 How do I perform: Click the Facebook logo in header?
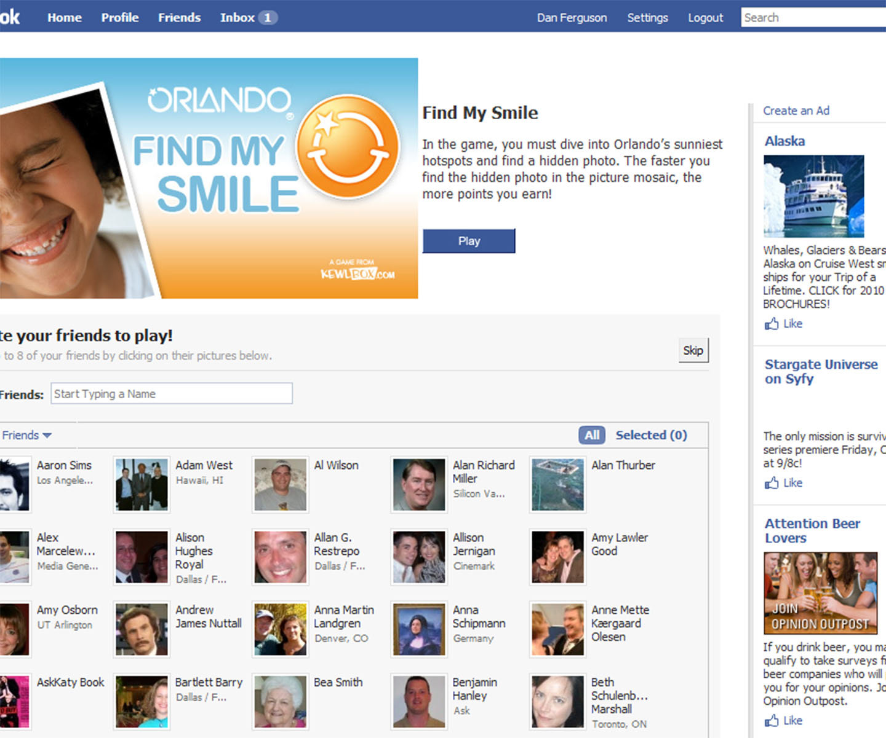click(x=10, y=17)
